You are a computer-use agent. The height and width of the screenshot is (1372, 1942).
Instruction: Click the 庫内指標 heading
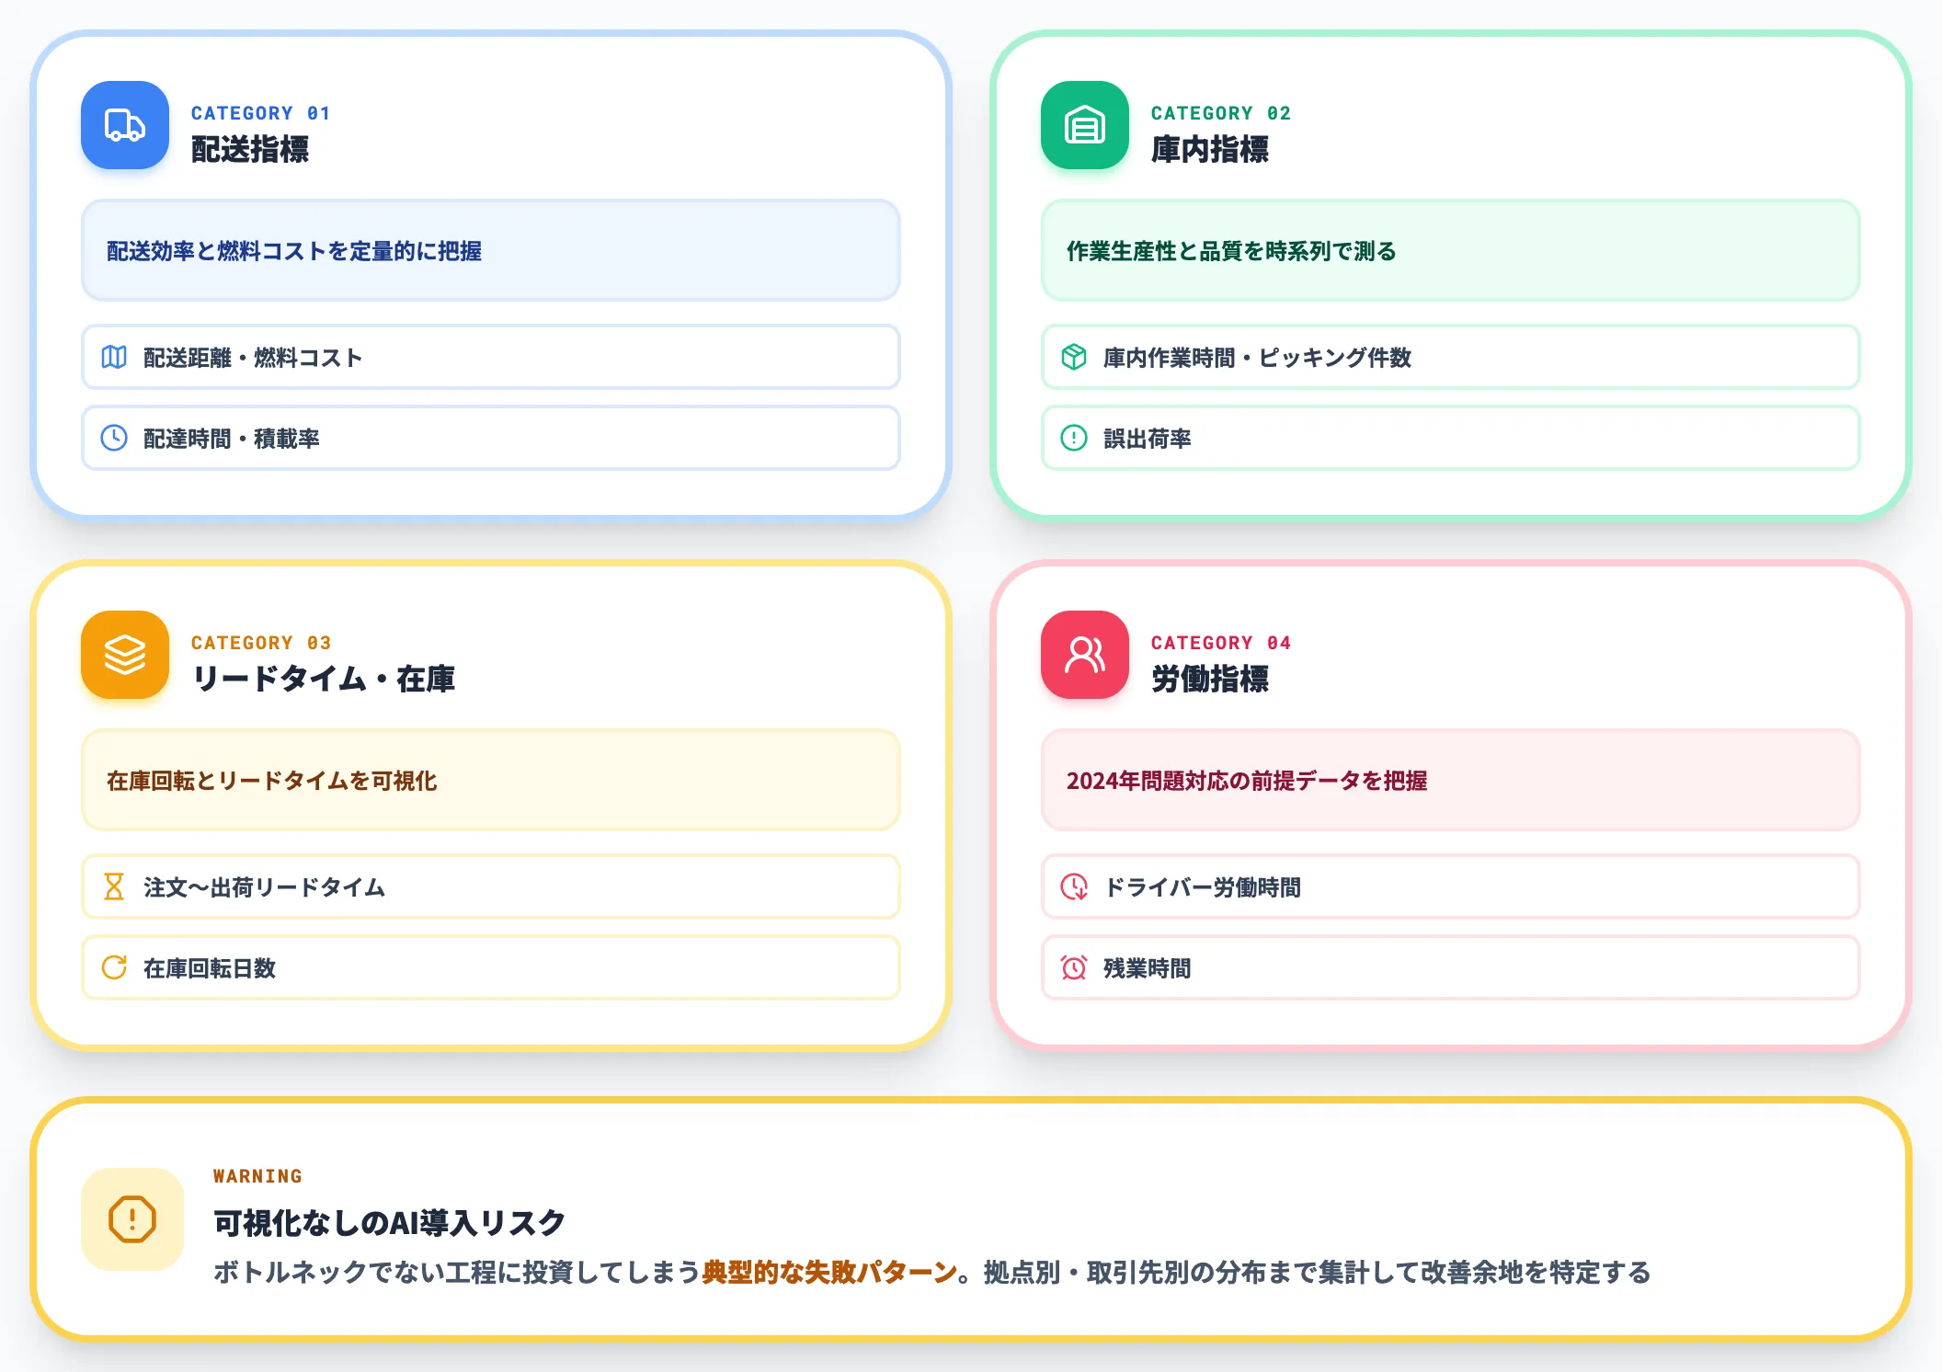point(1210,149)
